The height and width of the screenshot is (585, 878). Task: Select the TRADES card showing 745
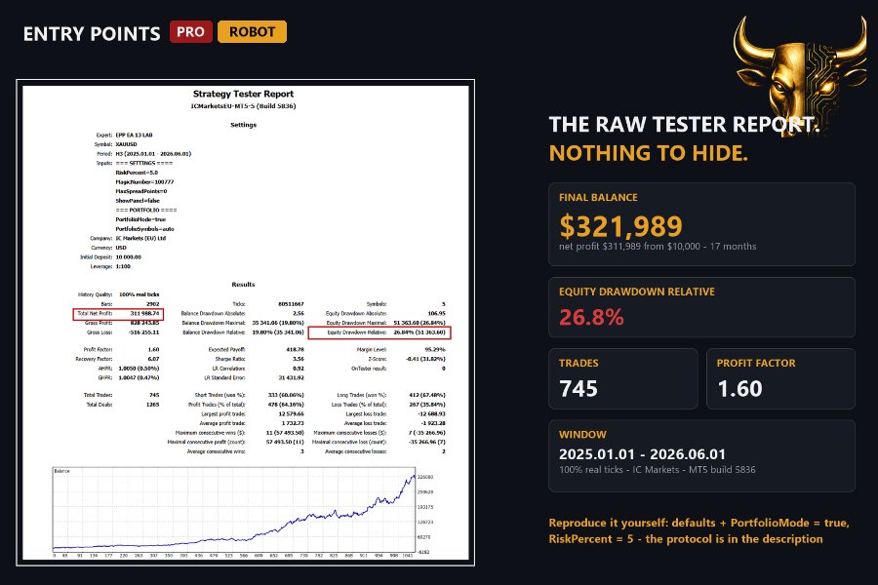(623, 379)
